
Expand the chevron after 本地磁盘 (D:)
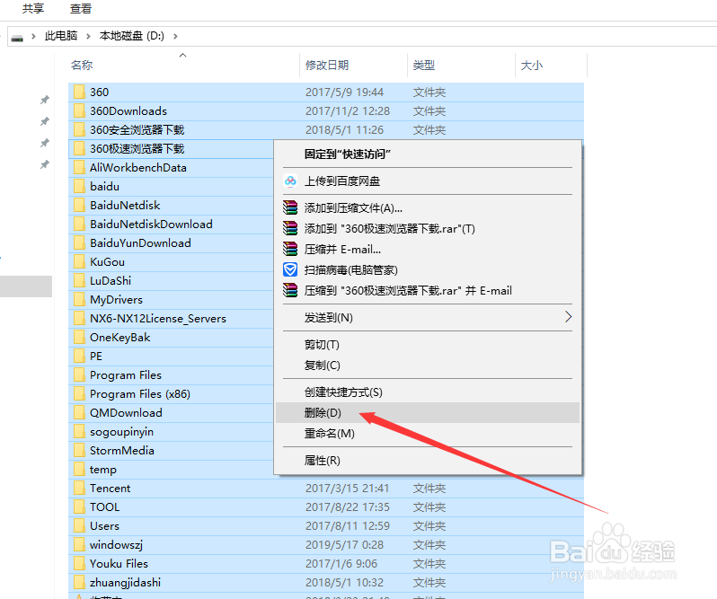tap(175, 36)
